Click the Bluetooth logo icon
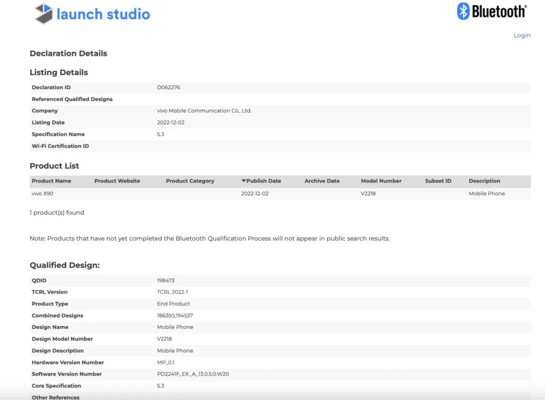Viewport: 545px width, 400px height. click(x=463, y=11)
